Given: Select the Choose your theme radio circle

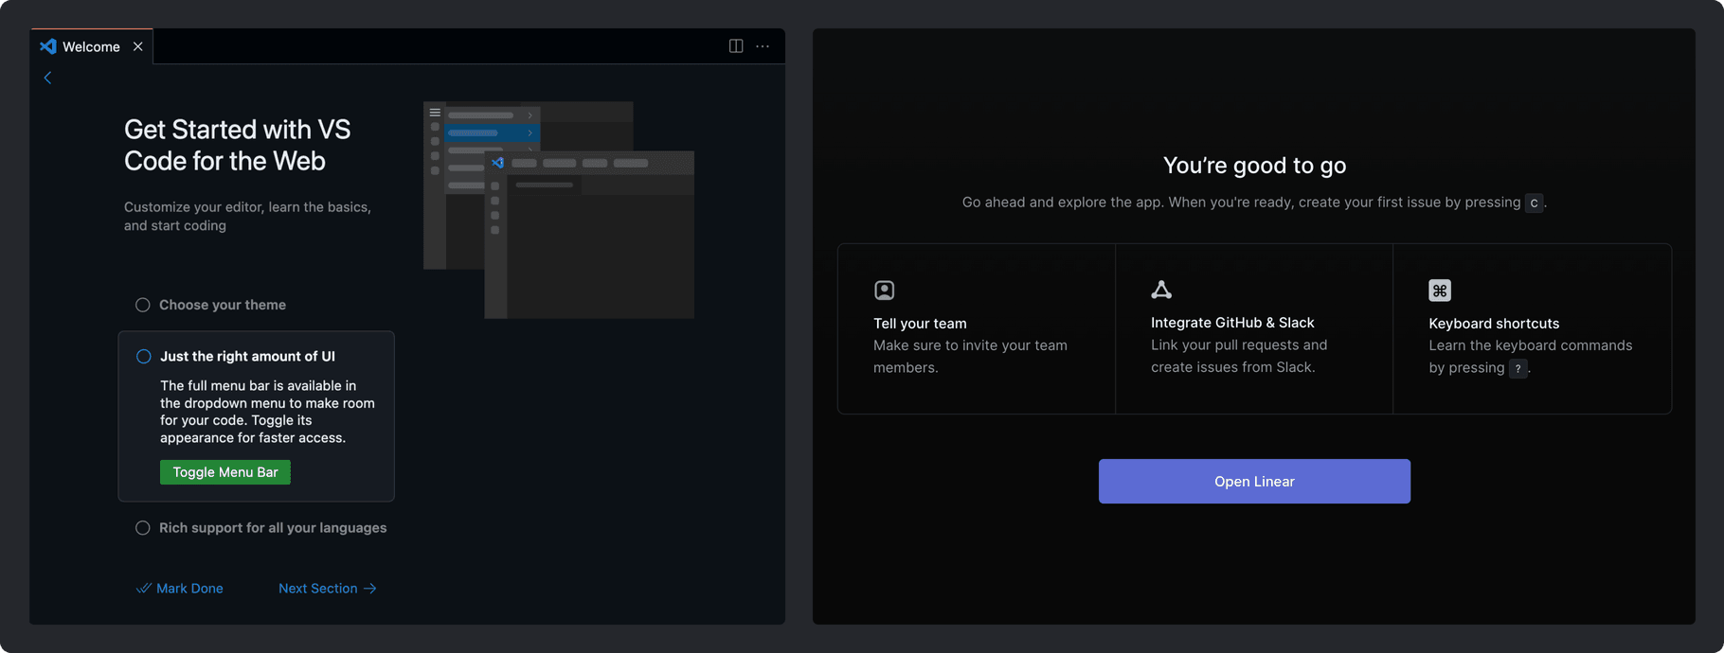Looking at the screenshot, I should click(x=143, y=305).
